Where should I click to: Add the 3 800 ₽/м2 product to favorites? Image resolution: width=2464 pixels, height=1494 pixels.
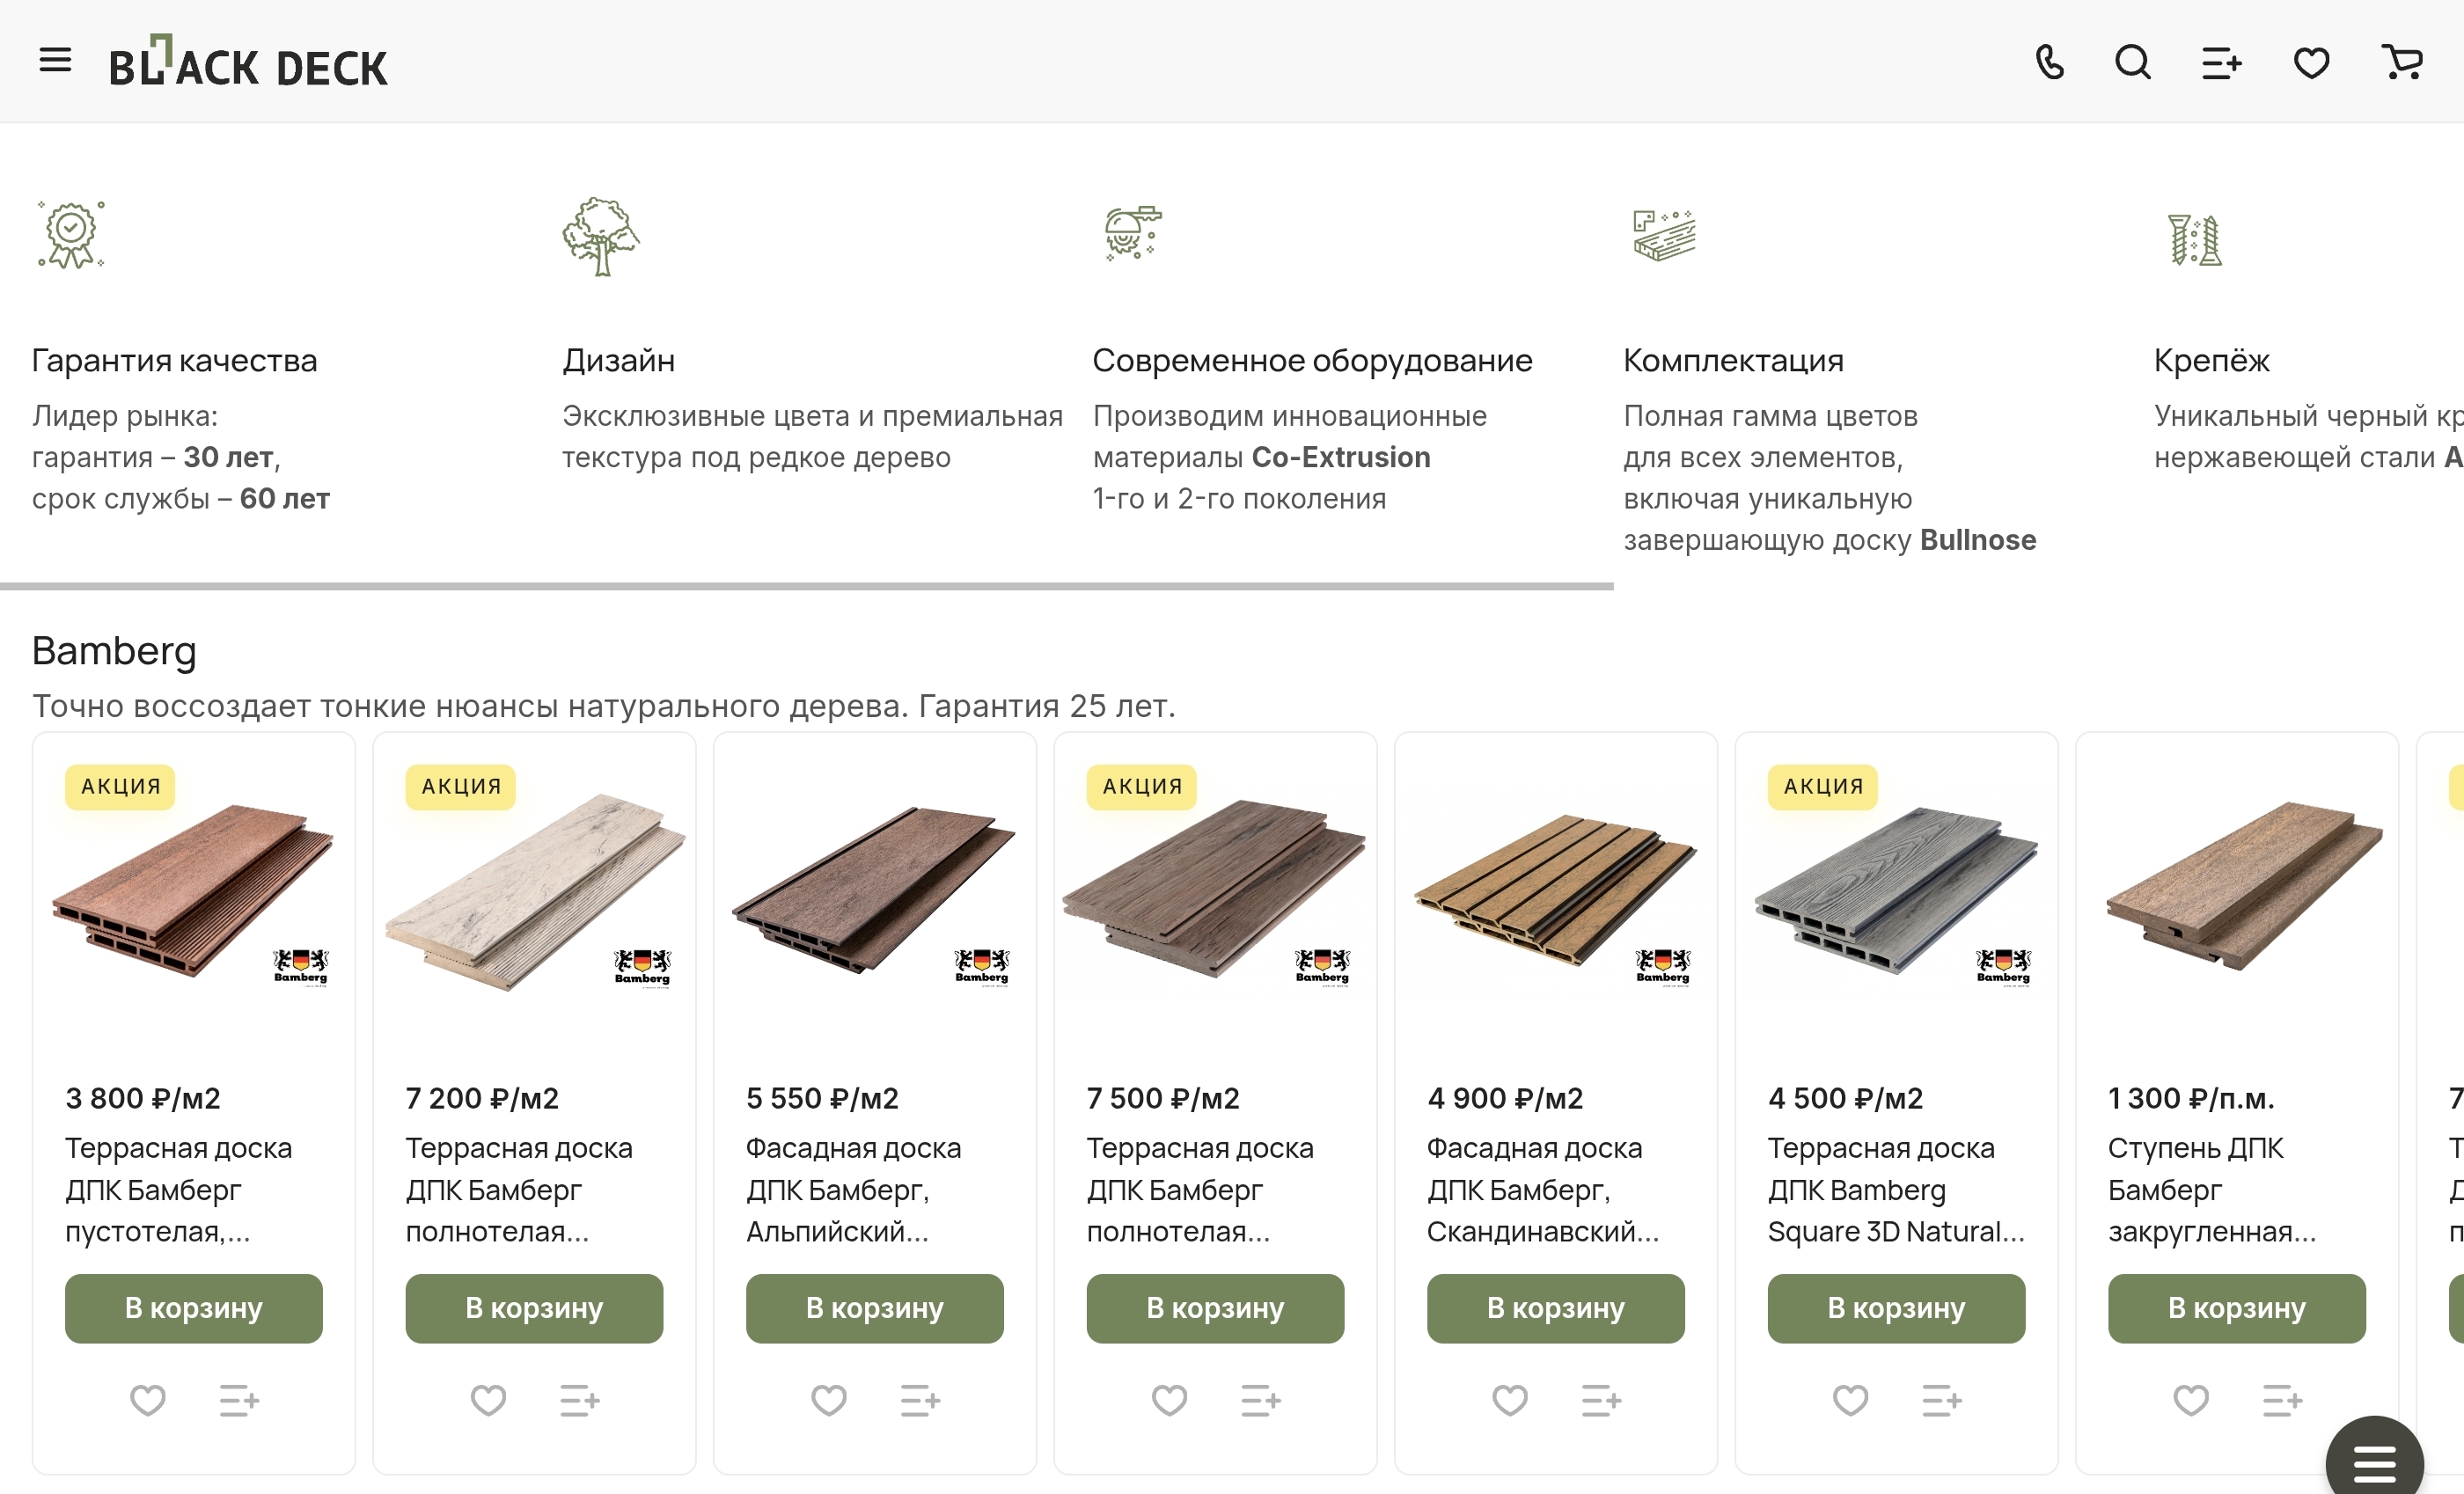(148, 1400)
